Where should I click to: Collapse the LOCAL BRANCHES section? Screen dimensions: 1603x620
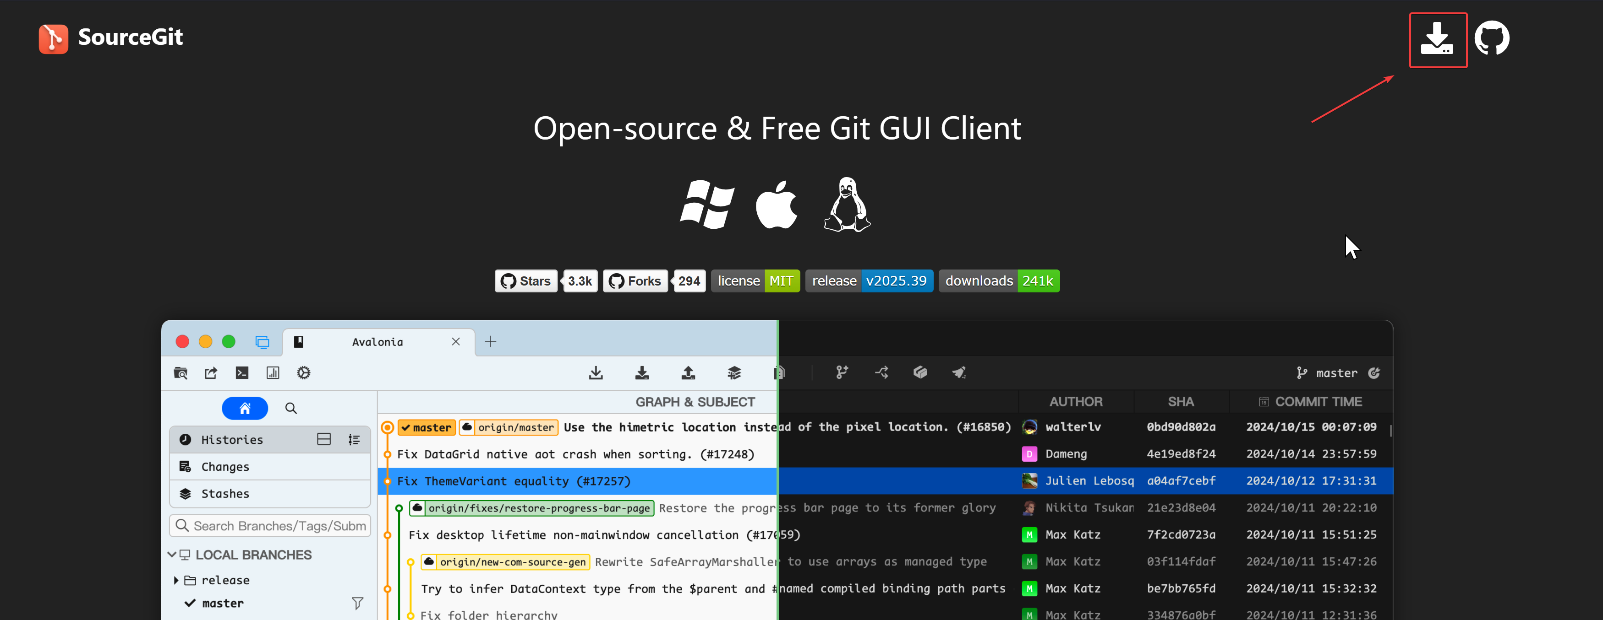coord(172,555)
